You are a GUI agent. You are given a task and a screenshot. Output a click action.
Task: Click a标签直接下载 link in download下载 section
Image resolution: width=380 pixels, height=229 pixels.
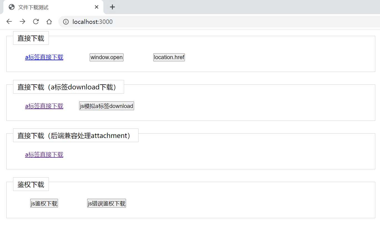tap(44, 106)
